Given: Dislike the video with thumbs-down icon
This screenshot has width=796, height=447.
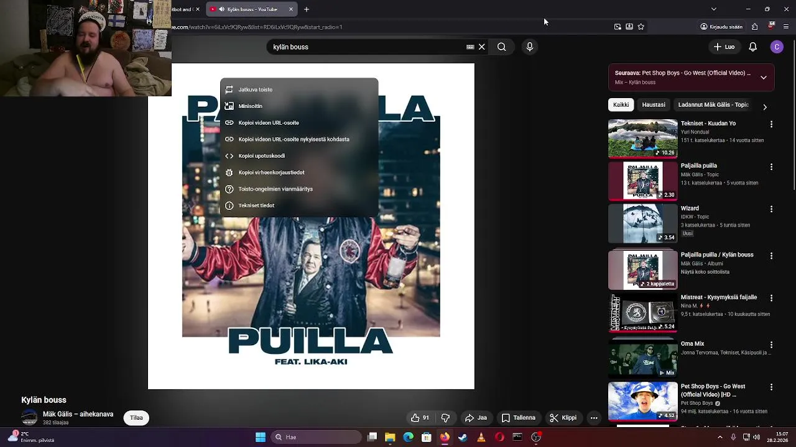Looking at the screenshot, I should pos(445,418).
